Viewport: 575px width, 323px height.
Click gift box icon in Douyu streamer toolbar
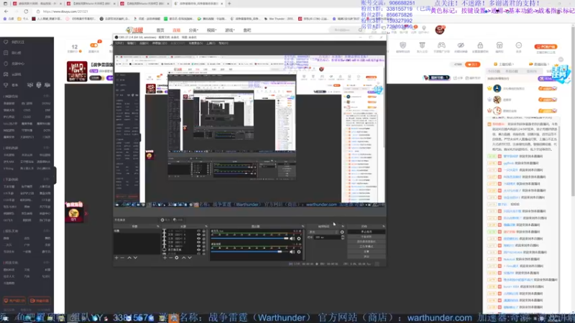click(x=500, y=46)
